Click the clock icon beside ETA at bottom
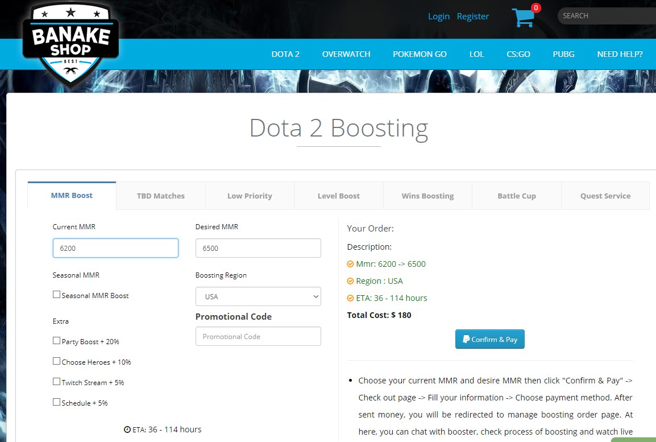This screenshot has height=442, width=656. point(127,429)
